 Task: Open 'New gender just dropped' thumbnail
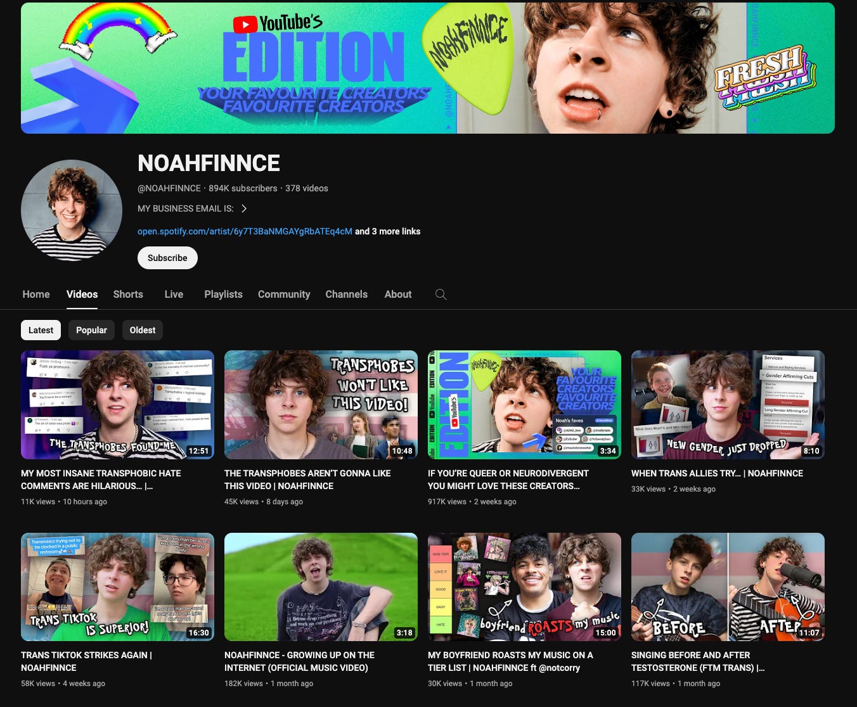(728, 405)
